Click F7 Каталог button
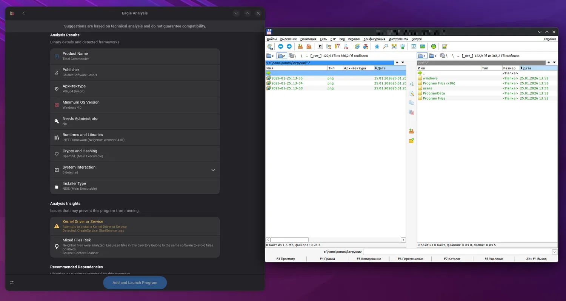The height and width of the screenshot is (301, 566). (x=452, y=259)
